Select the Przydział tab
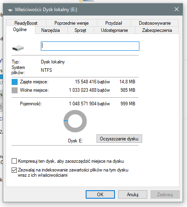187x207 pixels. click(x=114, y=23)
